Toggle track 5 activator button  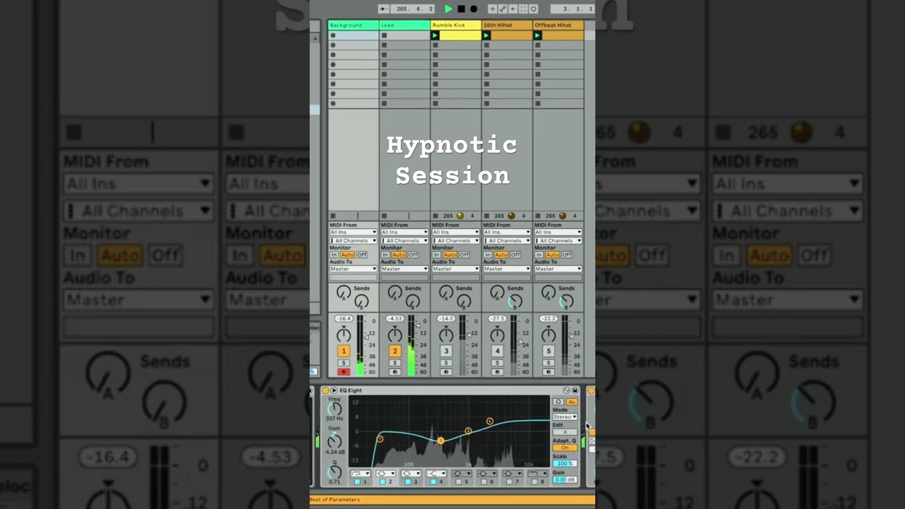click(x=548, y=351)
